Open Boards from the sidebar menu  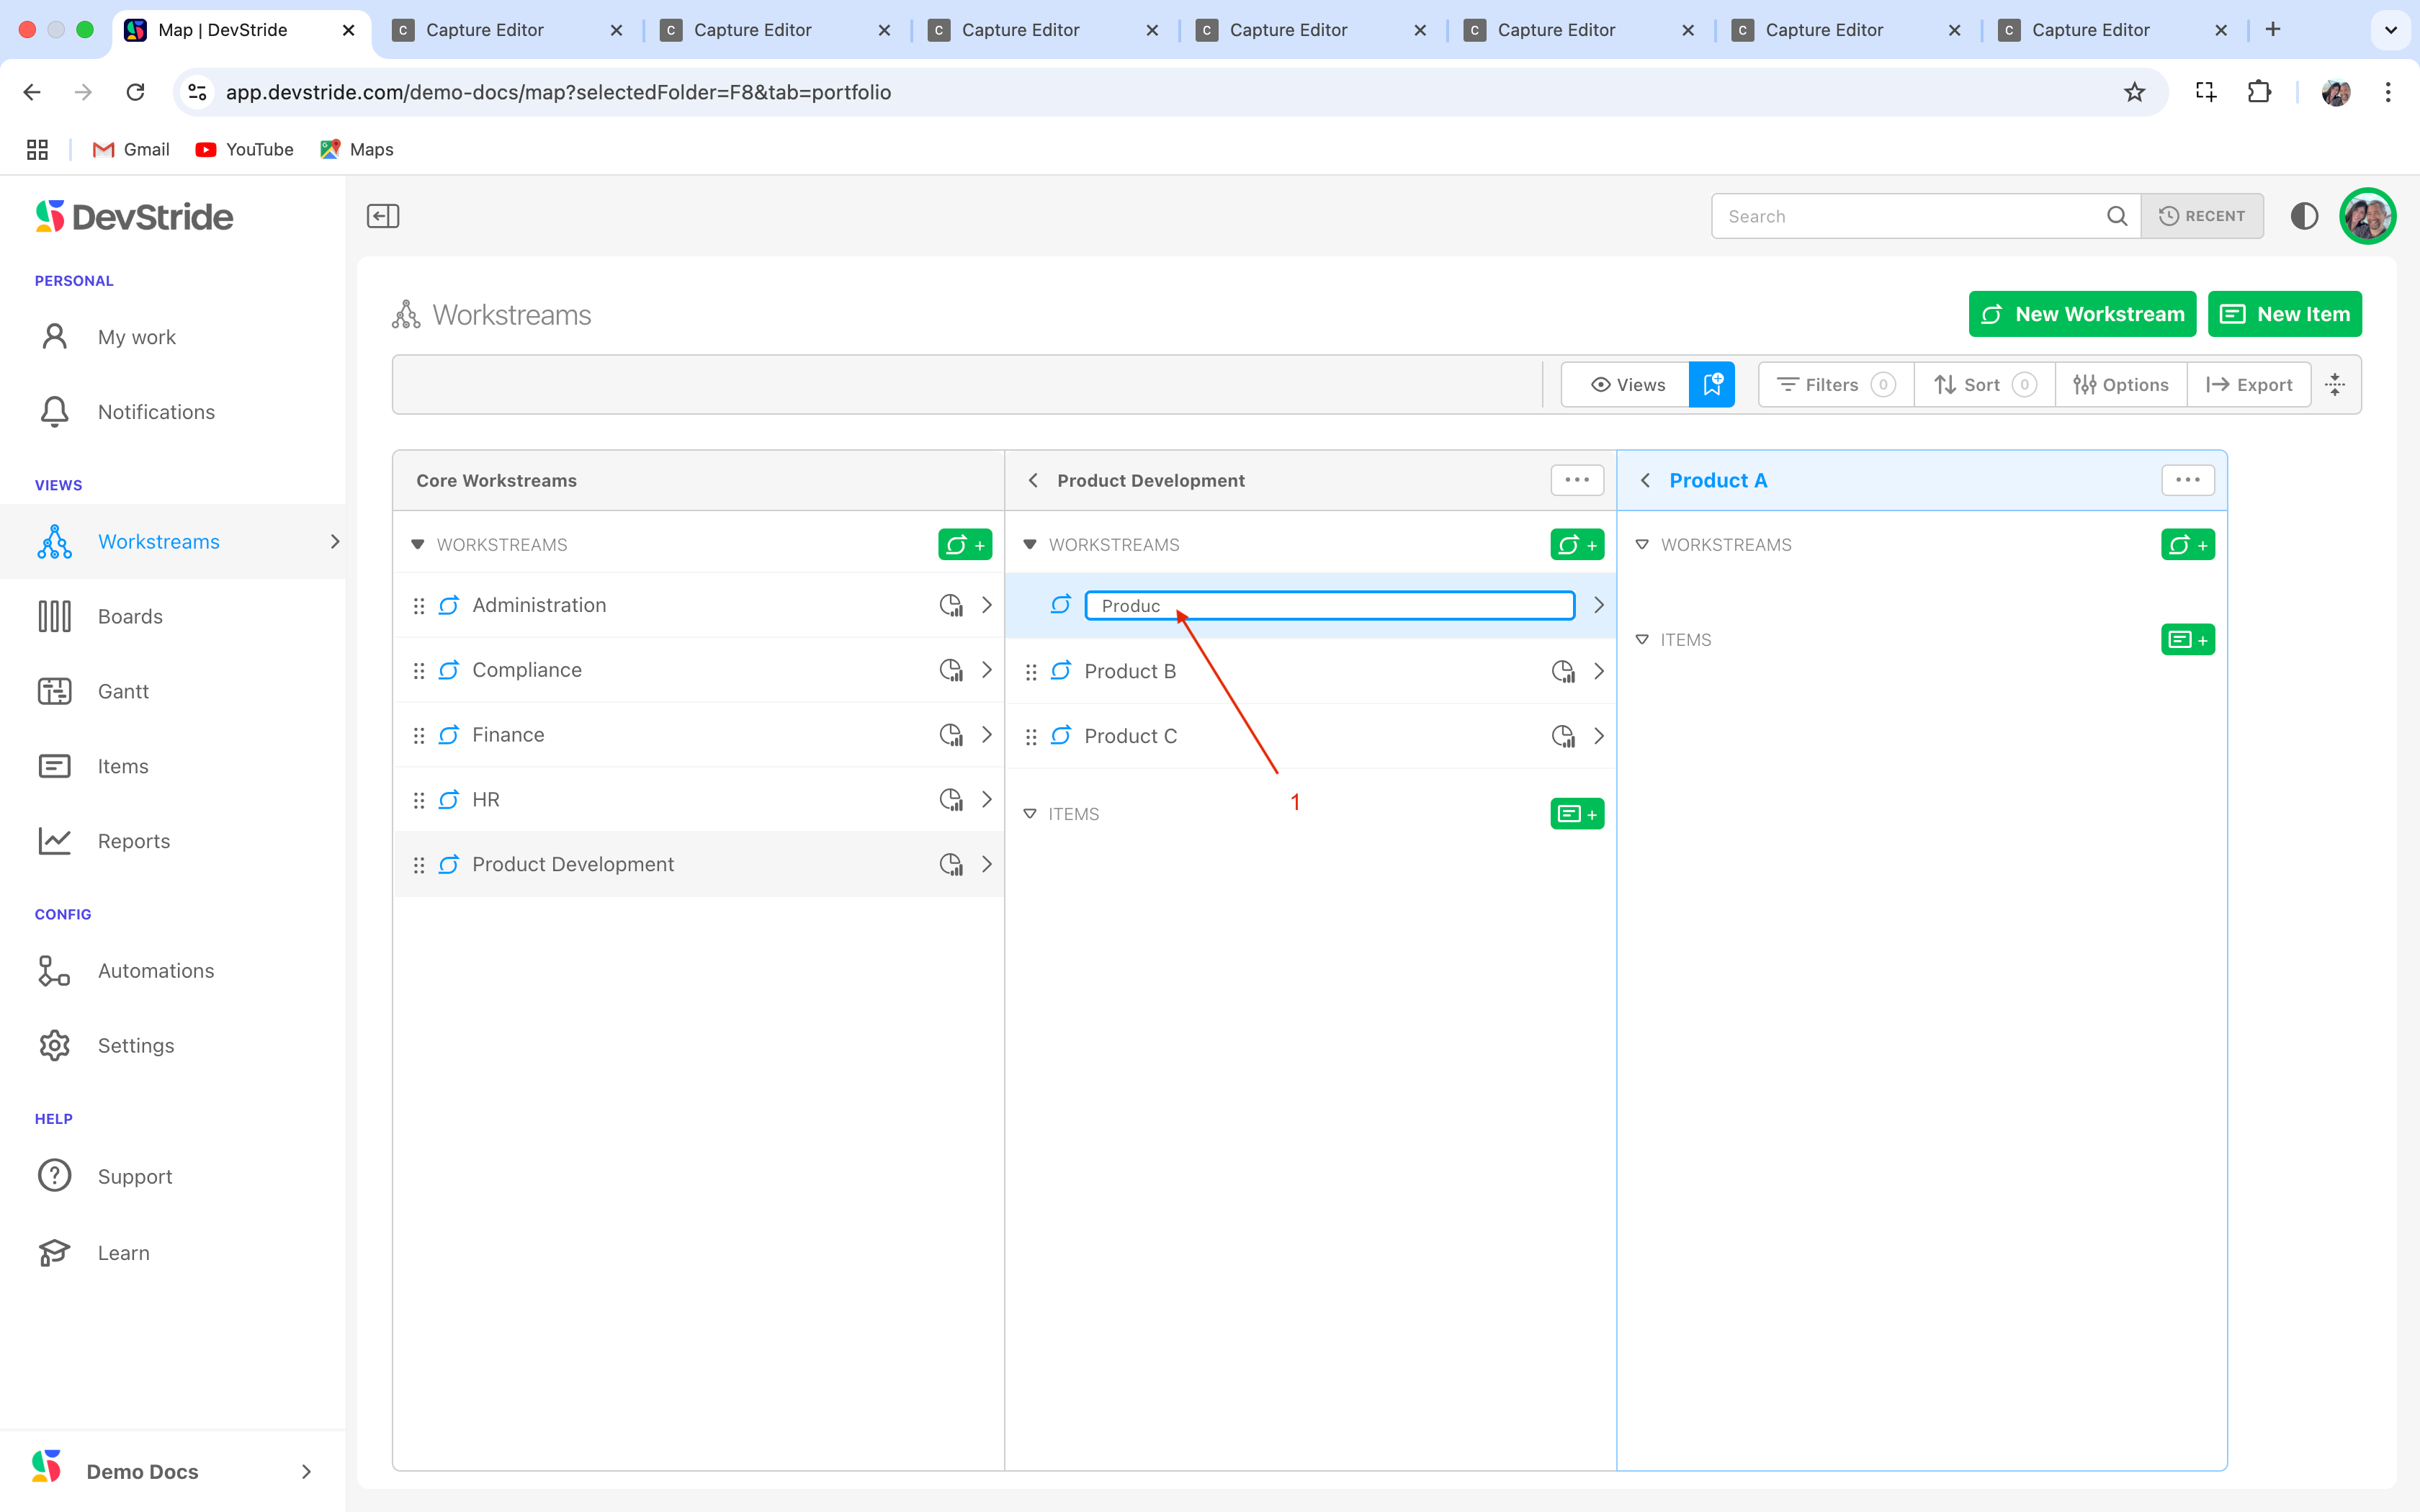tap(130, 616)
